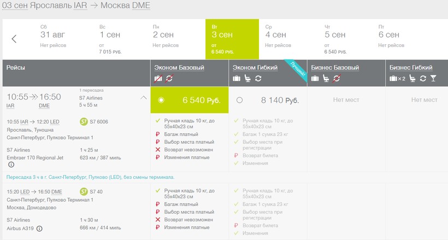Click the Лучший ribbon badge
This screenshot has width=448, height=240.
[297, 69]
